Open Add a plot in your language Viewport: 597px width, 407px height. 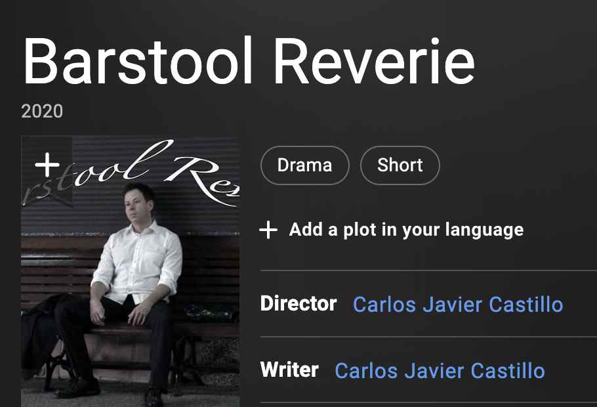(406, 230)
